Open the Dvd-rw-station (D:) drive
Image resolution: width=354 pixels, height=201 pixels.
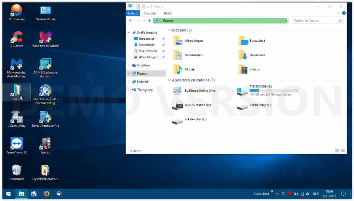(x=177, y=105)
